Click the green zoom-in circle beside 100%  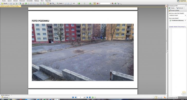[x=79, y=3]
